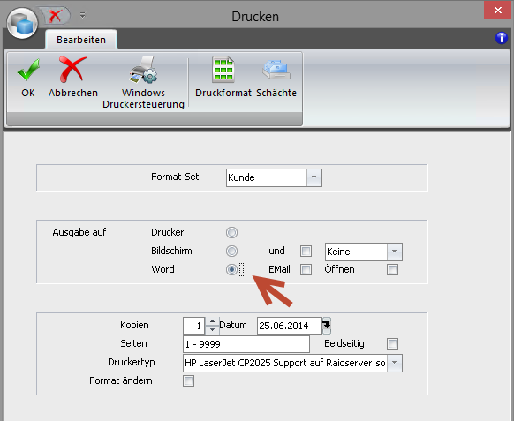Click the Datum field showing 25.06.2014
514x421 pixels.
[290, 326]
